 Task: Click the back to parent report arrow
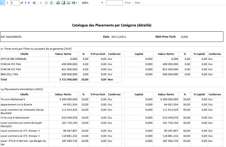[41, 3]
